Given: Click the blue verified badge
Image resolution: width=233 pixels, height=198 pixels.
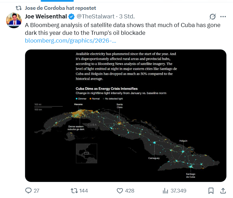Looking at the screenshot, I should [x=72, y=16].
